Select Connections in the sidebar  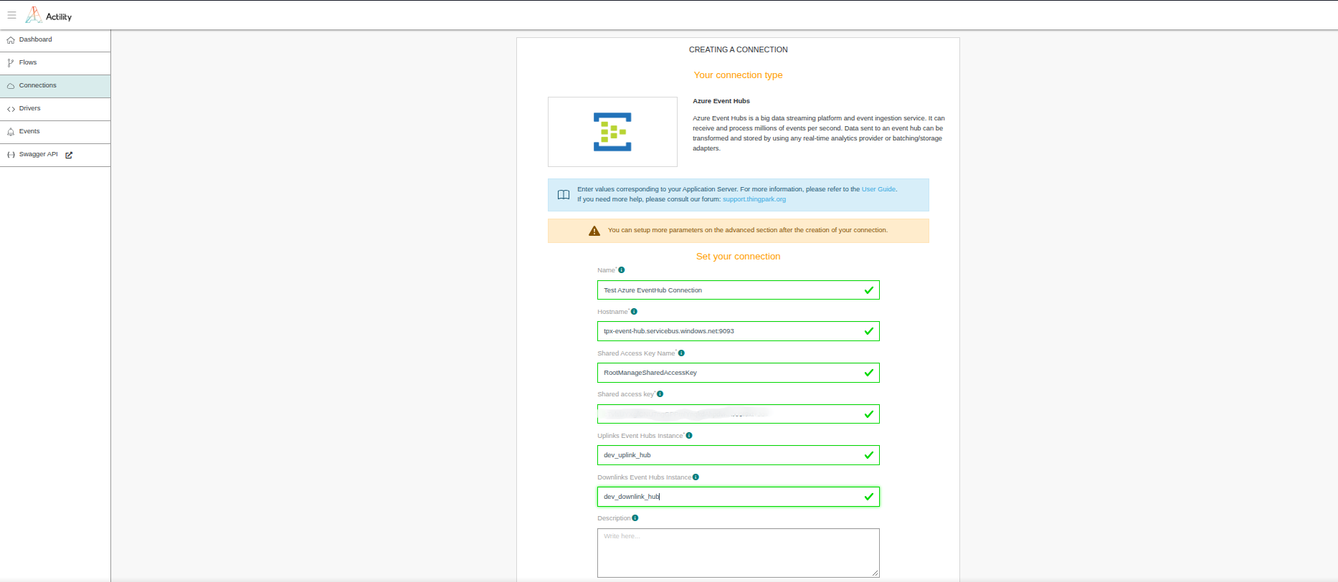click(x=55, y=86)
